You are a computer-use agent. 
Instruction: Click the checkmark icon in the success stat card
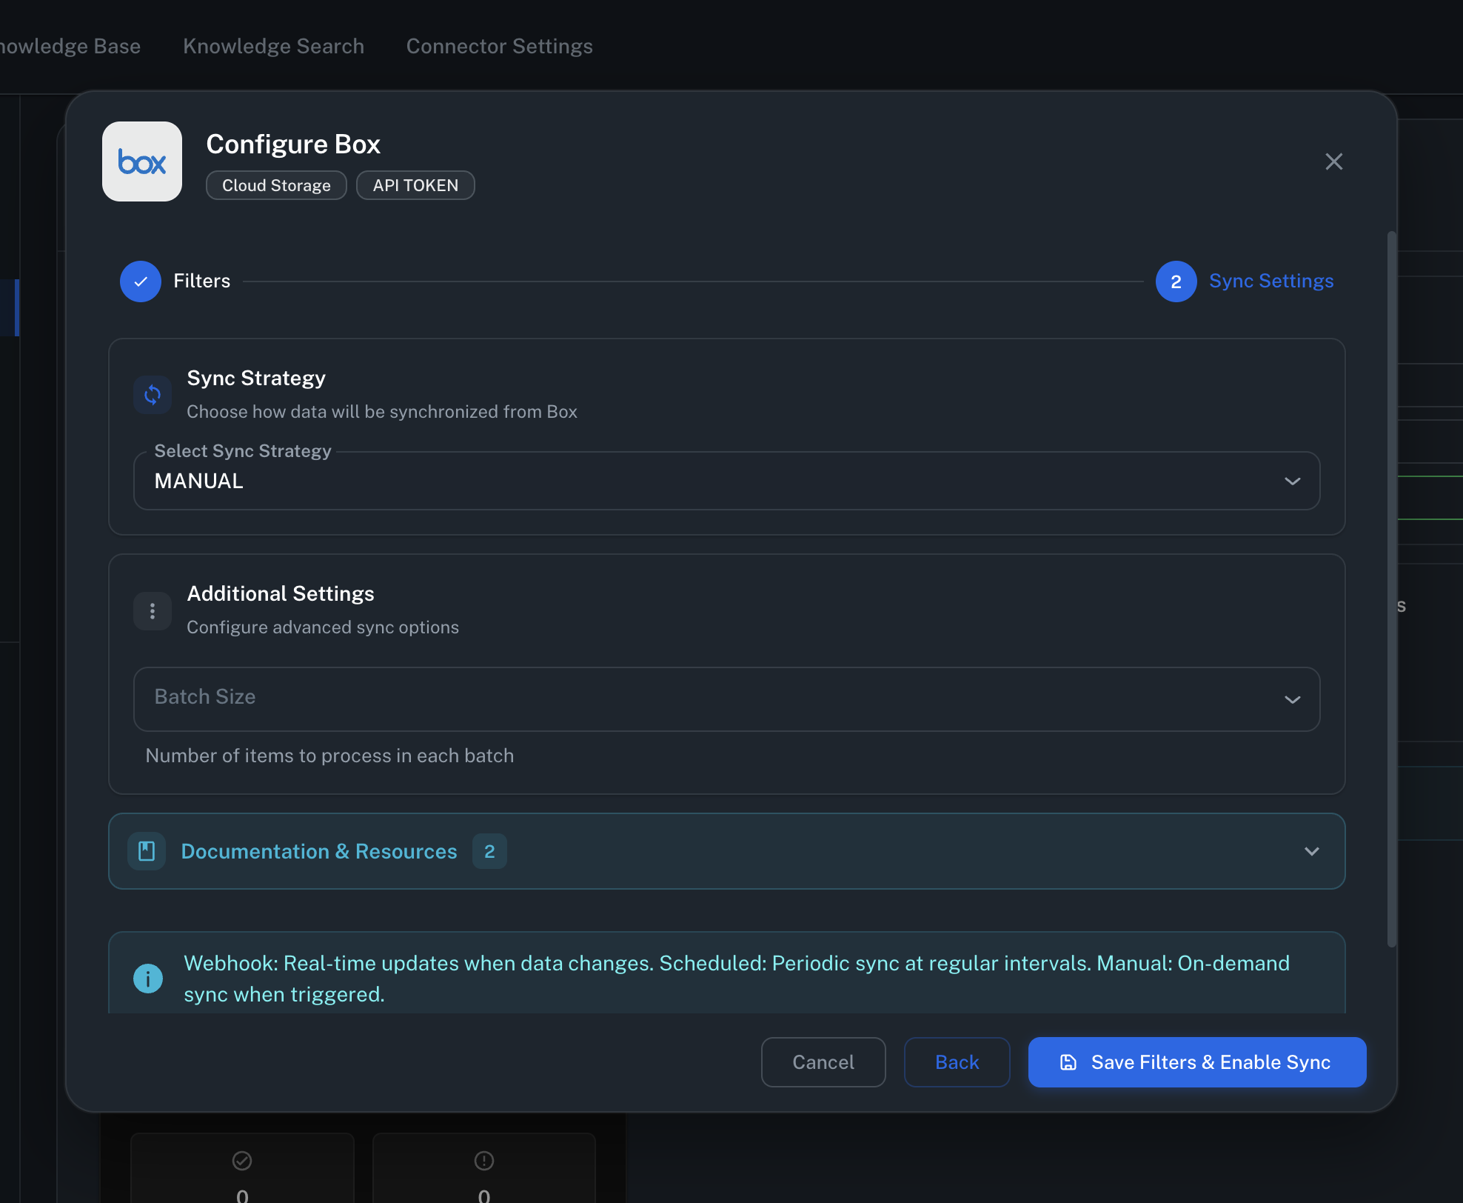(241, 1161)
